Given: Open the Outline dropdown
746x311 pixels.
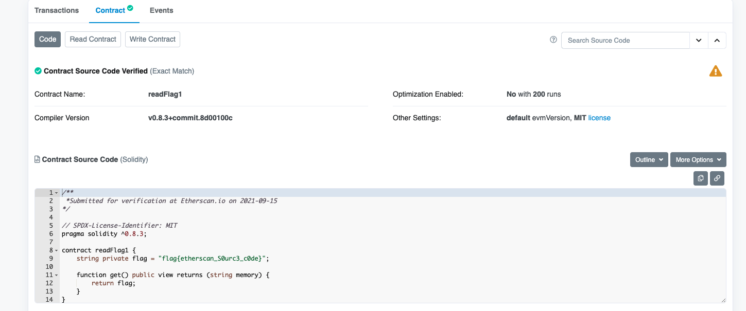Looking at the screenshot, I should [x=649, y=160].
